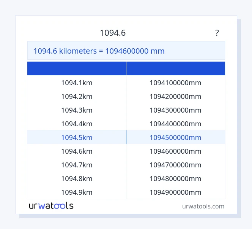Select the 1094100000mm table cell
Image resolution: width=252 pixels, height=229 pixels.
[x=175, y=83]
